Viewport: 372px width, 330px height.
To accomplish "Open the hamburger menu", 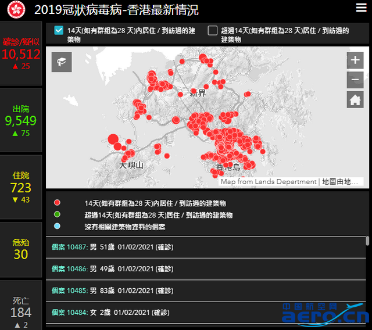I will coord(361,8).
